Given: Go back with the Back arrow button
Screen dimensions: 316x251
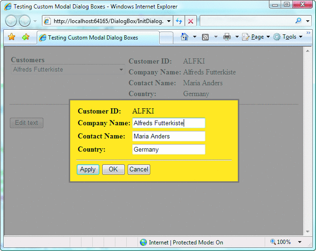Looking at the screenshot, I should point(11,21).
